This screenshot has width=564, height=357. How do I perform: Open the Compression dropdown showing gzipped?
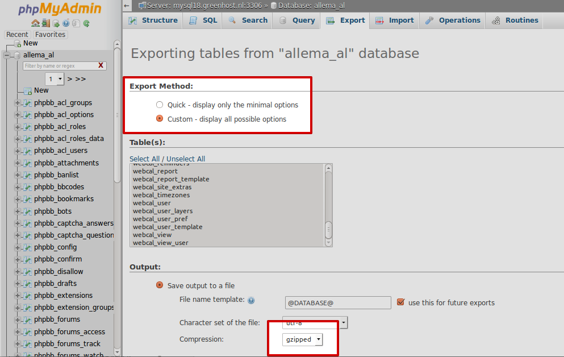tap(303, 339)
